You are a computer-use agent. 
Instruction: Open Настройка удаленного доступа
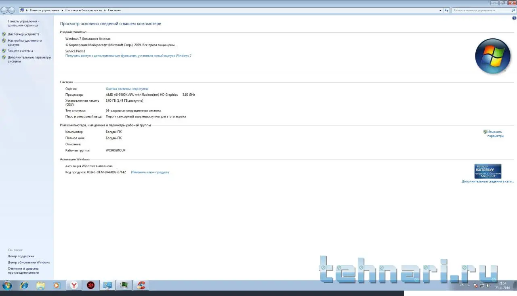pyautogui.click(x=25, y=43)
